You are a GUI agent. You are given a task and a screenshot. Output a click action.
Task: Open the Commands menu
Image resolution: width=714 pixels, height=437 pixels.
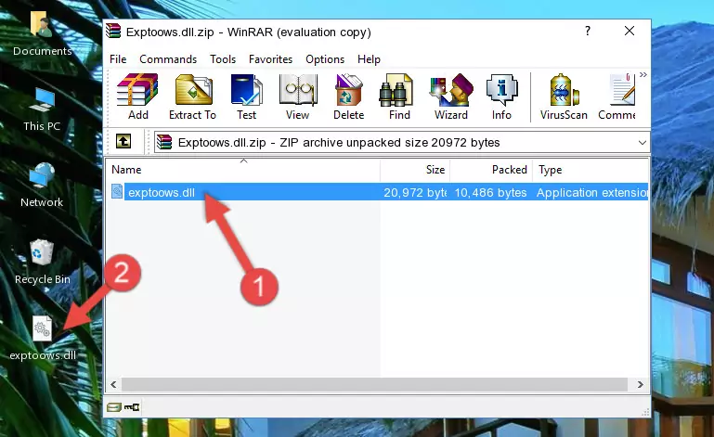tap(168, 59)
